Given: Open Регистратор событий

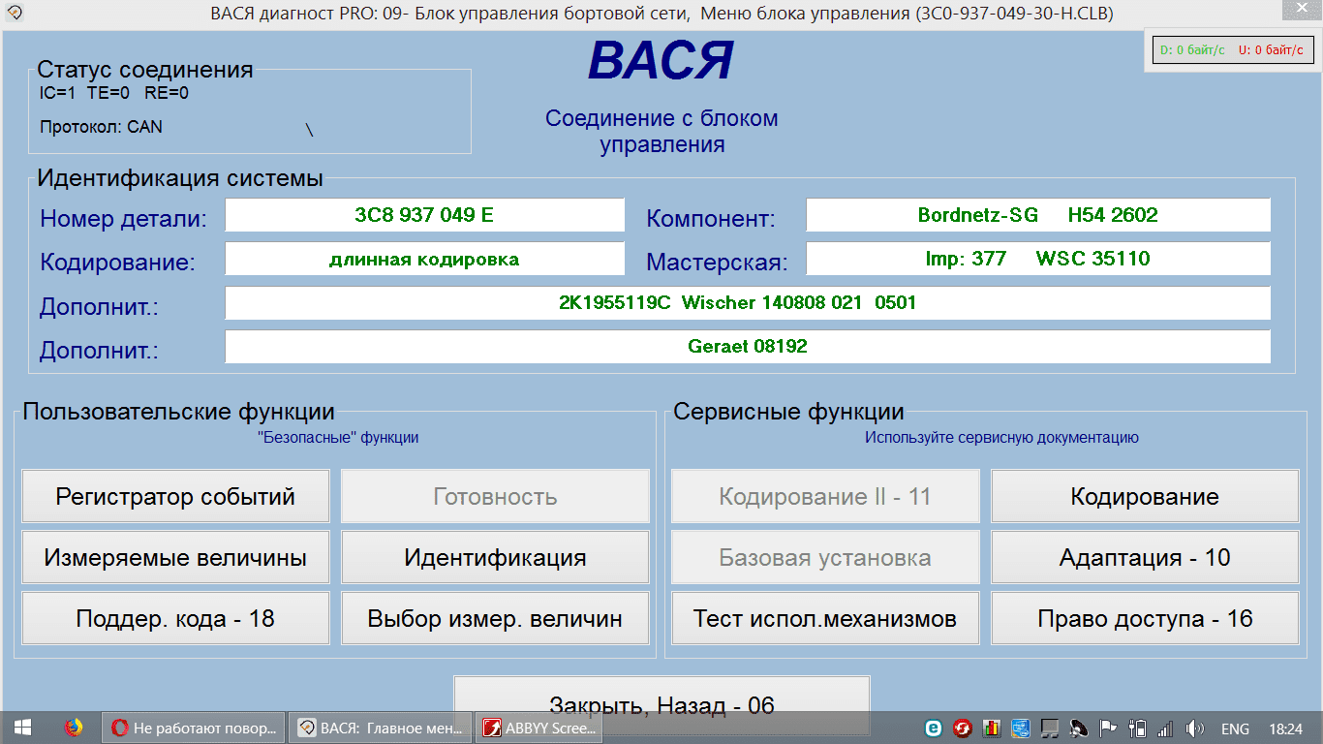Looking at the screenshot, I should pos(175,497).
